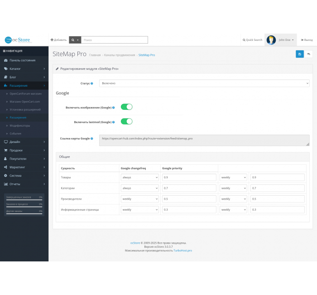Click the Выход logout link

[x=307, y=40]
